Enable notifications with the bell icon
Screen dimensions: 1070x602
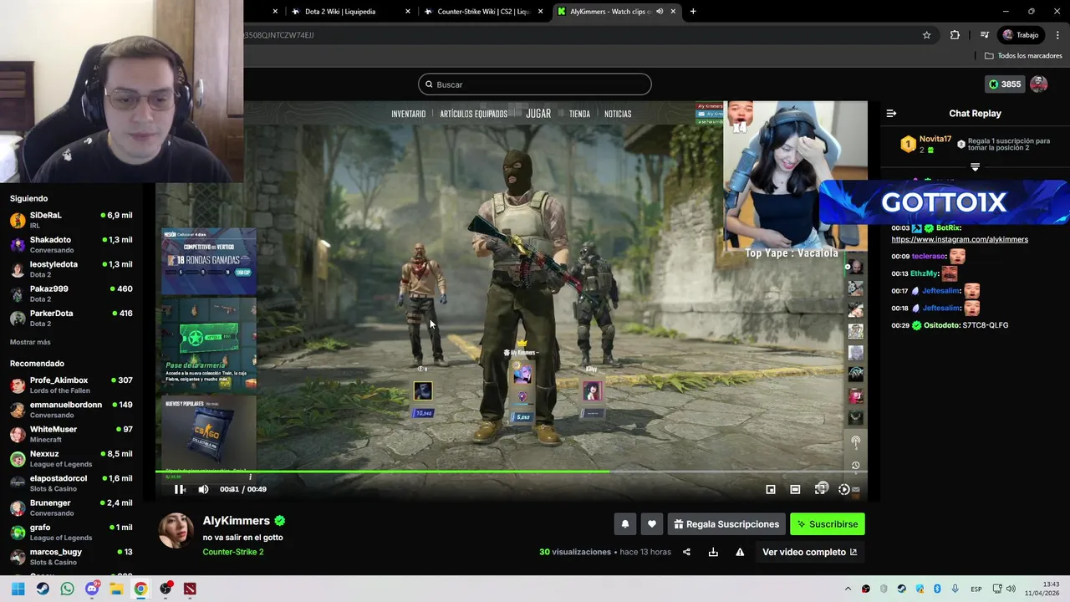pos(624,524)
